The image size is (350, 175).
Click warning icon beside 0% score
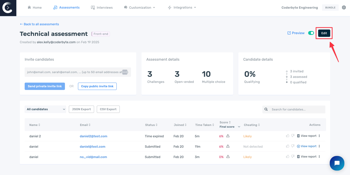(228, 157)
